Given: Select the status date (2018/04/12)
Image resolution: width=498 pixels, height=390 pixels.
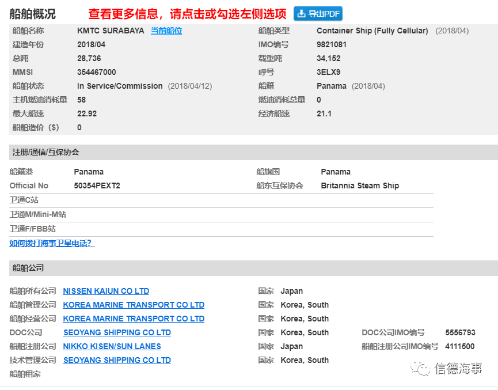Looking at the screenshot, I should pyautogui.click(x=190, y=86).
